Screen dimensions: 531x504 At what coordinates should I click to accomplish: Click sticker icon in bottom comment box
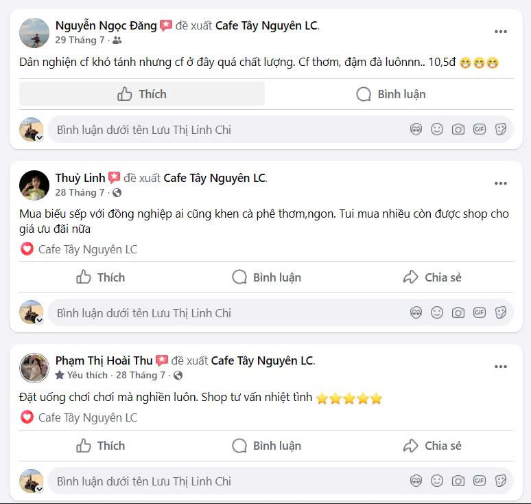[501, 481]
